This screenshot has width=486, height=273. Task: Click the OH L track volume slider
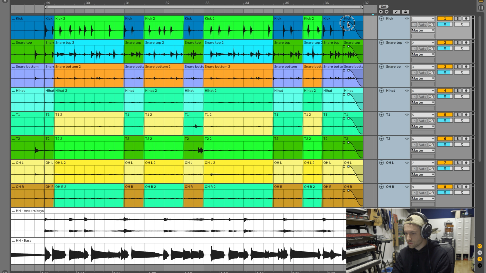coord(445,168)
